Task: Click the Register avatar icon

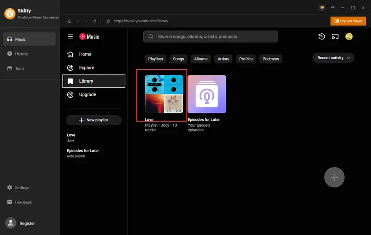Action: [x=11, y=223]
